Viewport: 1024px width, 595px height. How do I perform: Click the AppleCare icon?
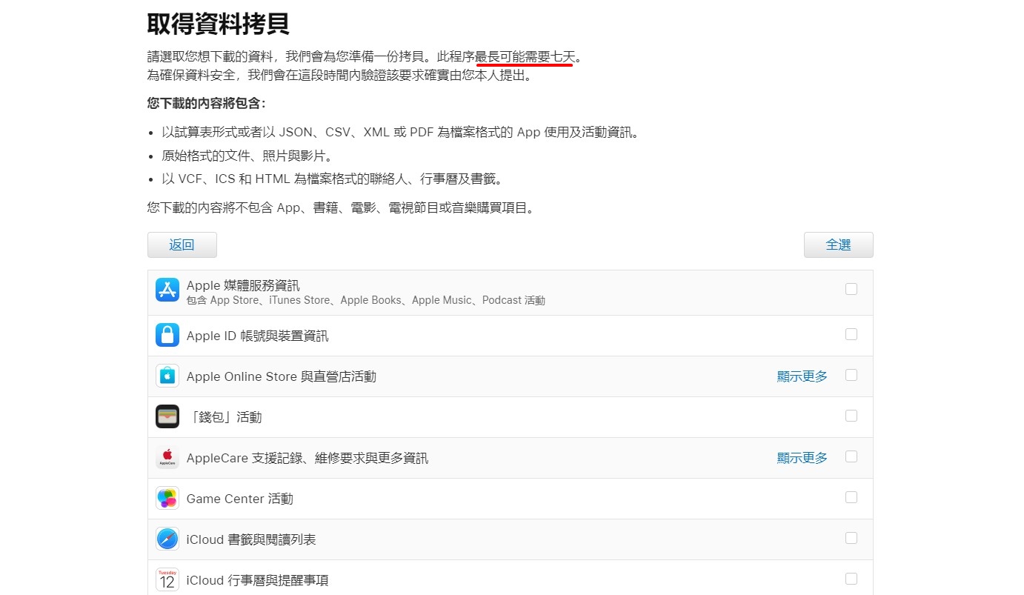point(167,457)
